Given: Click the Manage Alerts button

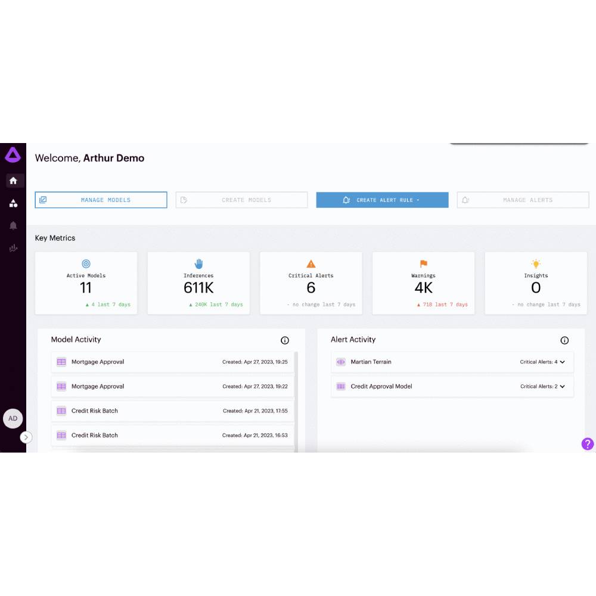Looking at the screenshot, I should pos(523,200).
